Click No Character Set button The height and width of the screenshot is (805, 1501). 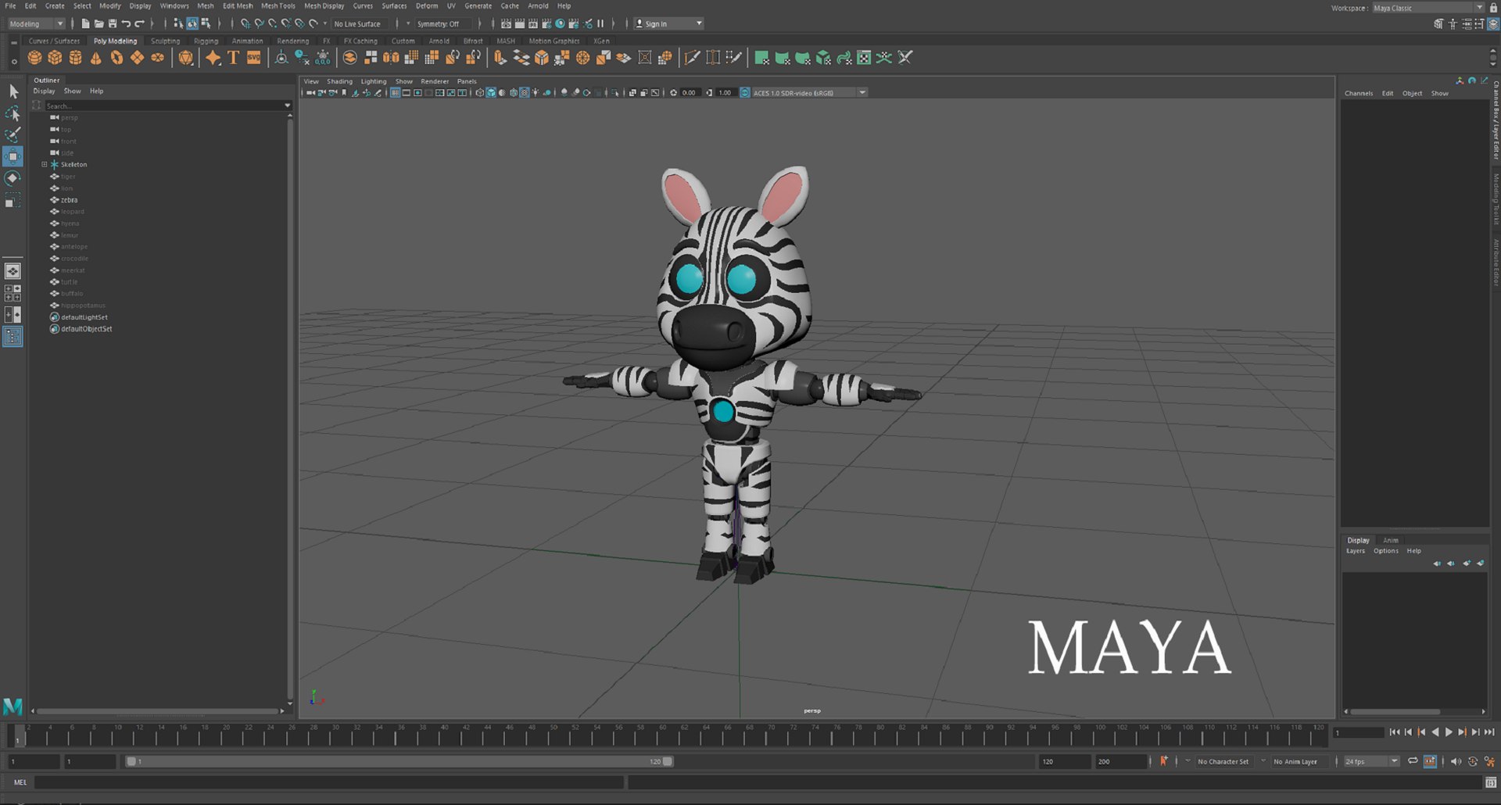(x=1223, y=762)
